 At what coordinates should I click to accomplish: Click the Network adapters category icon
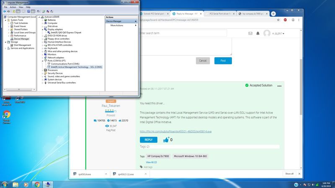[46, 58]
